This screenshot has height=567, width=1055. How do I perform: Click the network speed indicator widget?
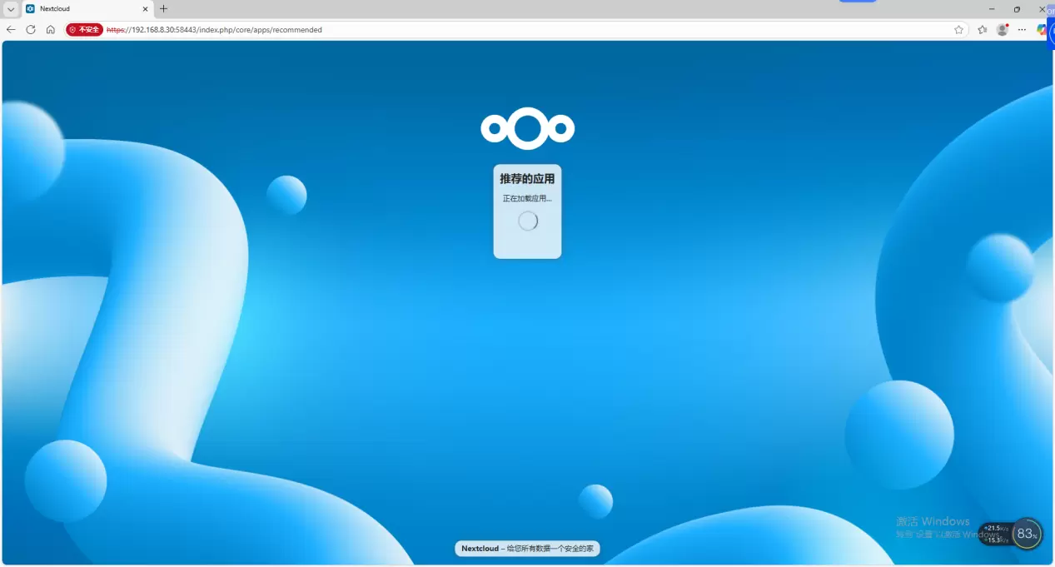point(996,534)
